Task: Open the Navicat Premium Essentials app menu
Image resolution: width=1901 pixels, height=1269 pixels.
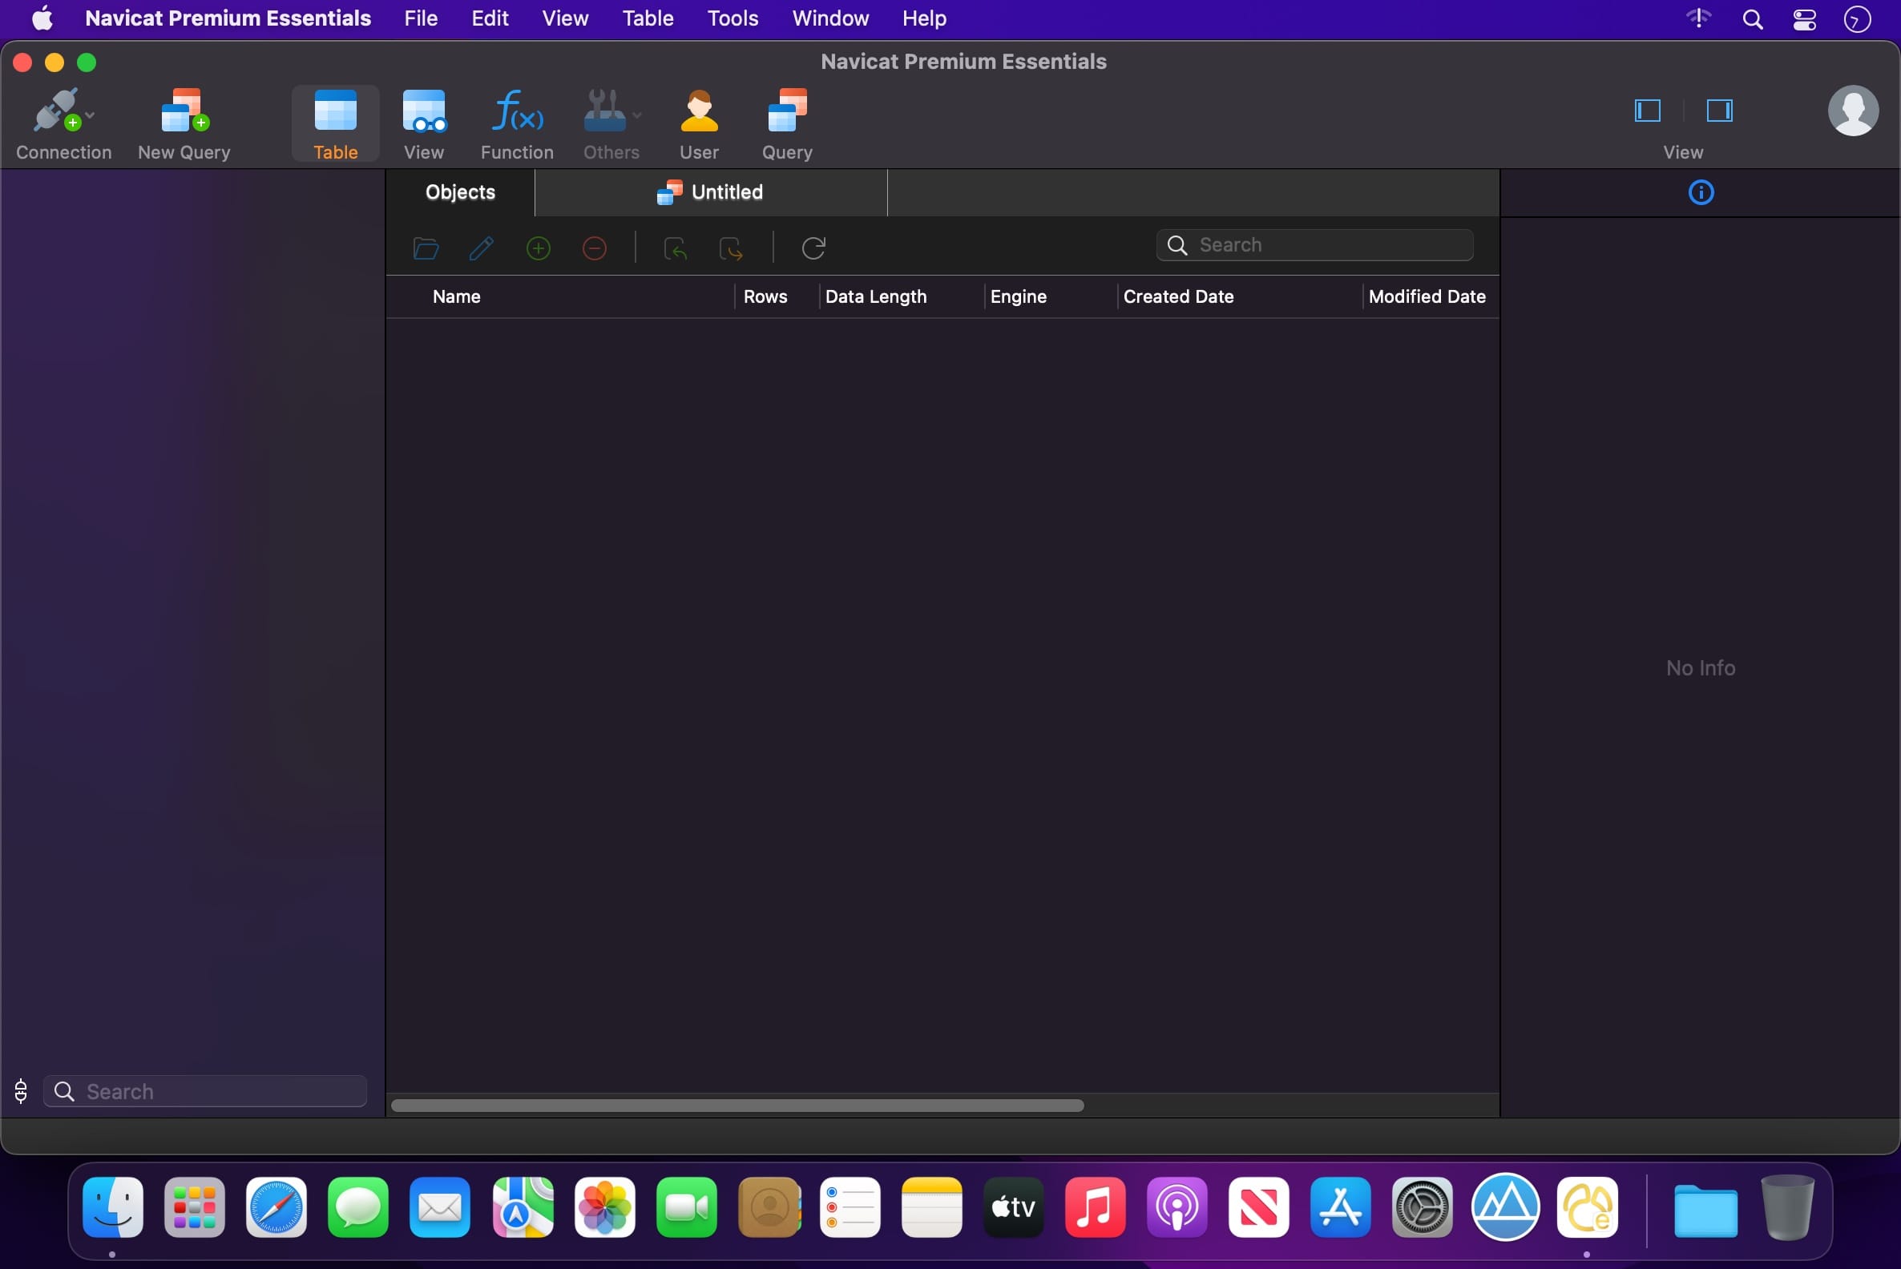Action: 228,18
